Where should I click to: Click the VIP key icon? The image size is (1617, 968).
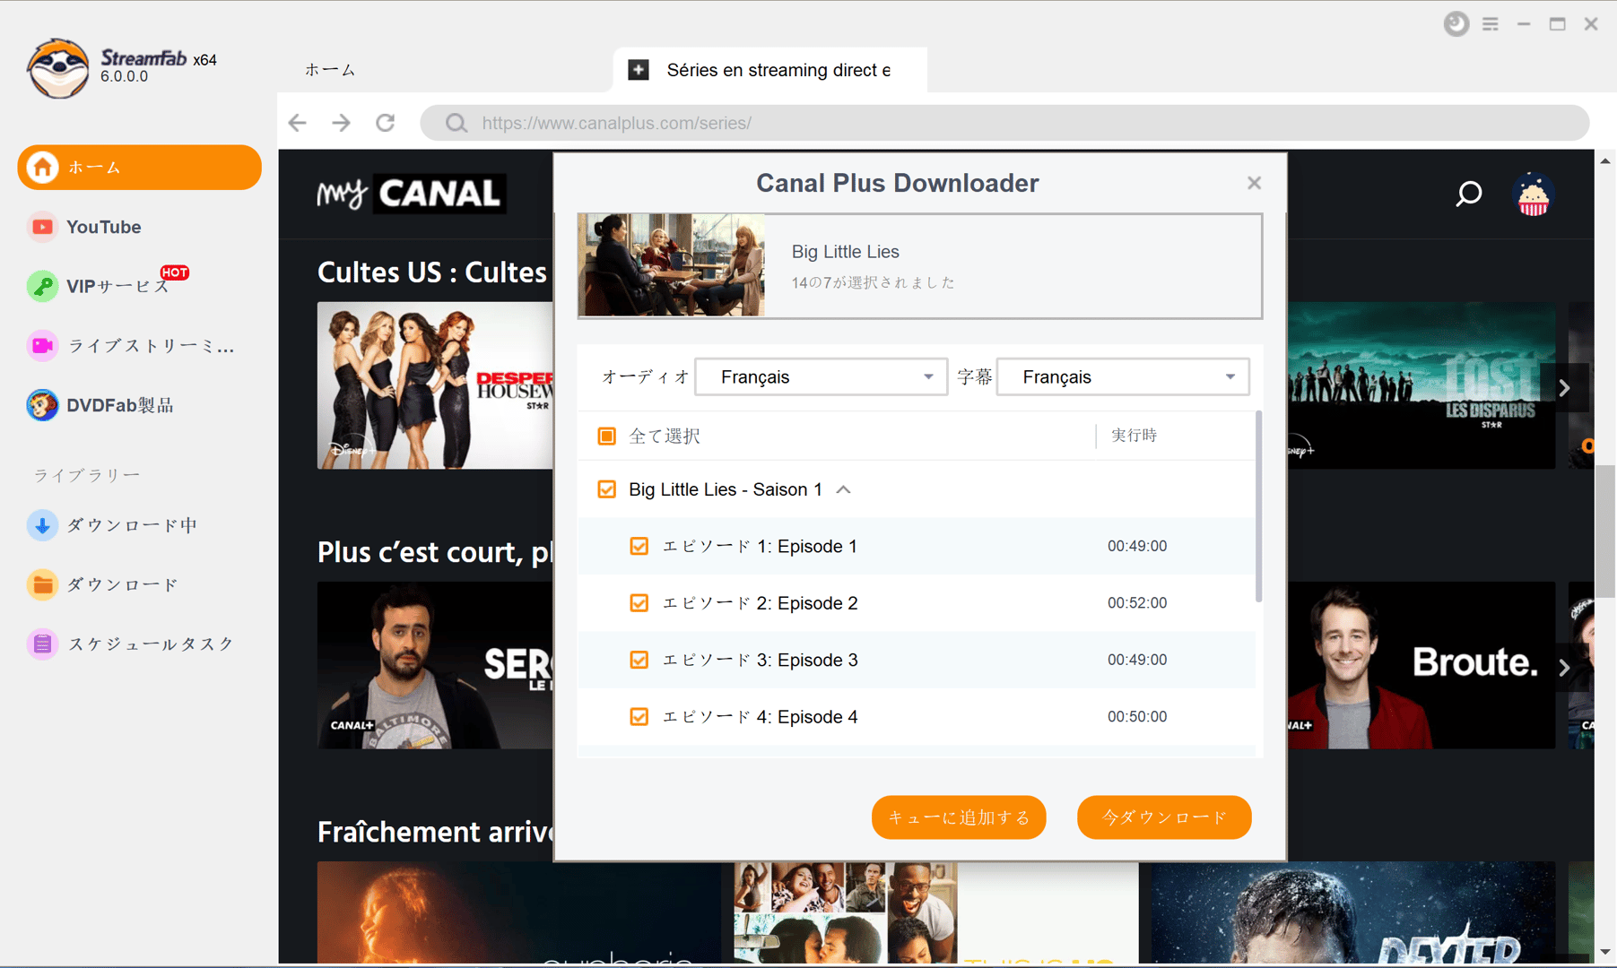pyautogui.click(x=42, y=286)
